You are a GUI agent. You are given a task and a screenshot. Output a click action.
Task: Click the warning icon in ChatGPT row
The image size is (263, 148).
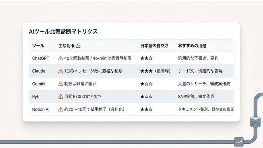click(x=60, y=58)
